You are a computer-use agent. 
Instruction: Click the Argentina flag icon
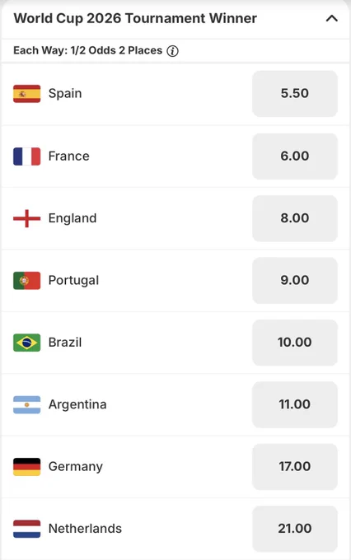point(27,404)
